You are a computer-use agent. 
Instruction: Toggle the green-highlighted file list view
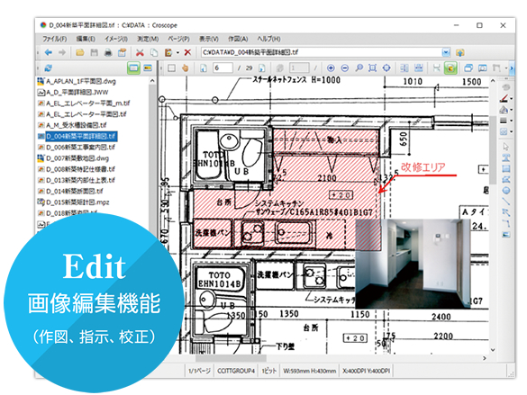(133, 68)
